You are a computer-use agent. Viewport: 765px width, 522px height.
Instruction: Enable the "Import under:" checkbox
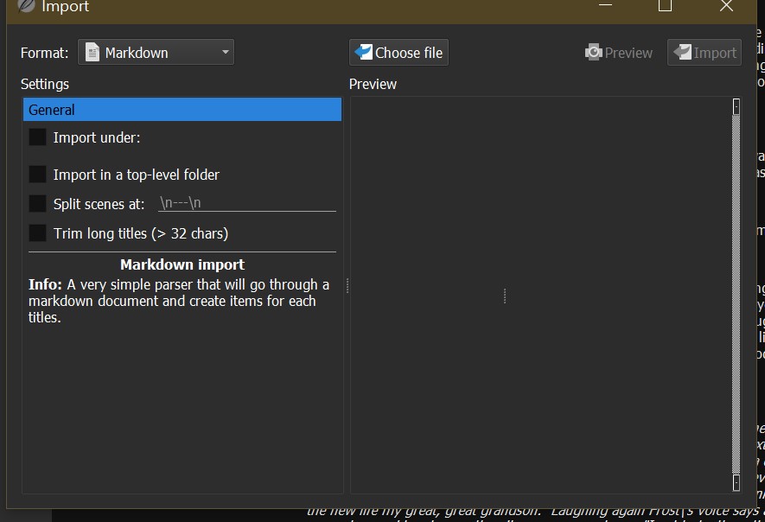coord(35,137)
